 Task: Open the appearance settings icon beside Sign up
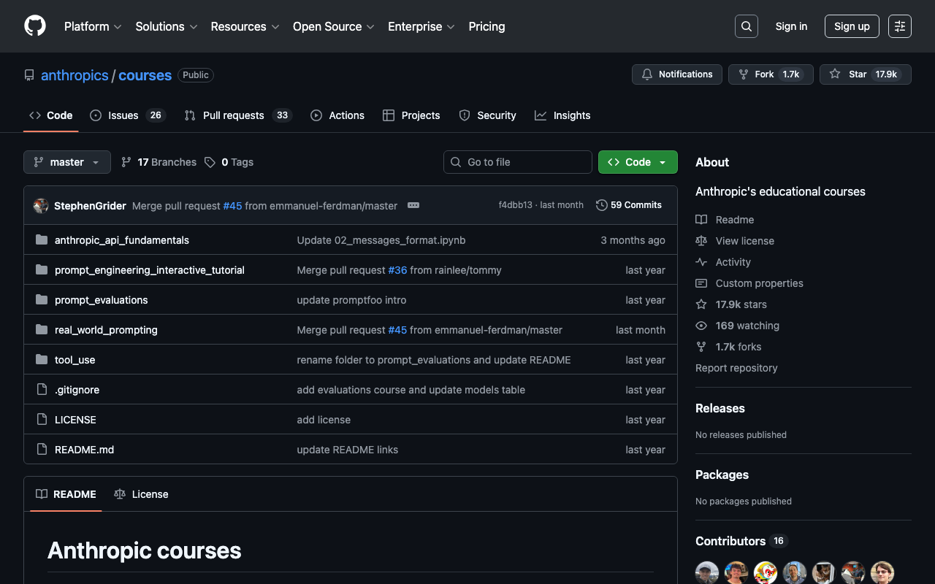point(899,26)
